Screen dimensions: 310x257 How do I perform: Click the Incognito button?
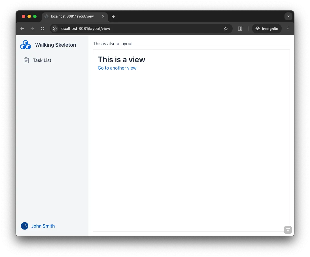[267, 29]
